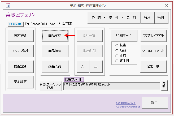Click the 当日 button
This screenshot has width=174, height=116.
[x=161, y=18]
